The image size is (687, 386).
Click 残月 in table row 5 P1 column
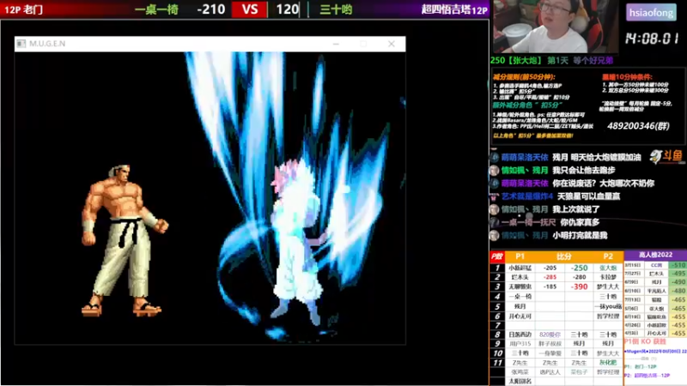tap(520, 306)
